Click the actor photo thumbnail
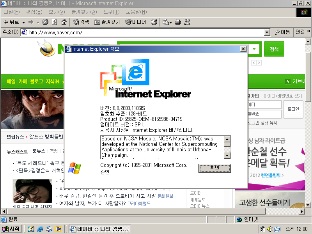Image resolution: width=312 pixels, height=234 pixels. click(x=32, y=191)
